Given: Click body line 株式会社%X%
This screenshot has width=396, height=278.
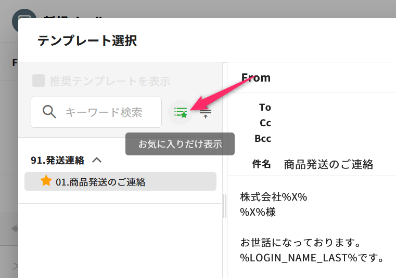Looking at the screenshot, I should (x=274, y=197).
